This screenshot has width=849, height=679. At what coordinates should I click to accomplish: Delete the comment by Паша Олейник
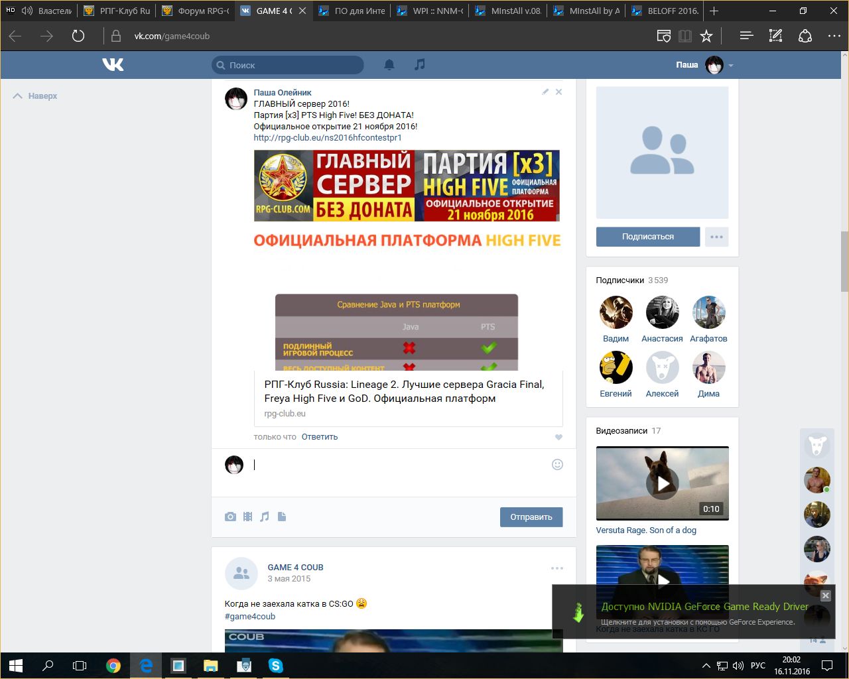point(558,92)
